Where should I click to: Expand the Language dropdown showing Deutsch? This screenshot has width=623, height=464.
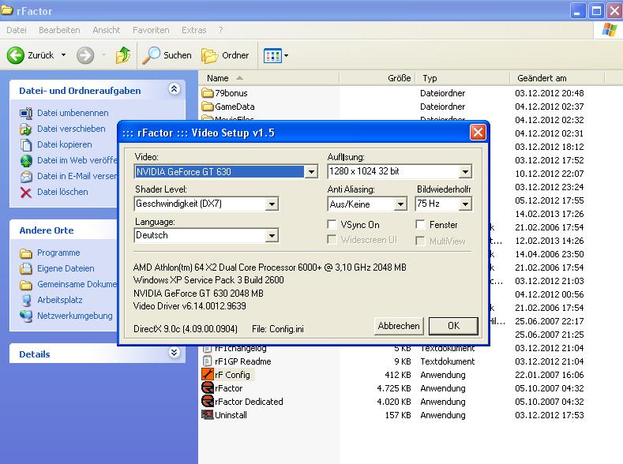pos(272,236)
